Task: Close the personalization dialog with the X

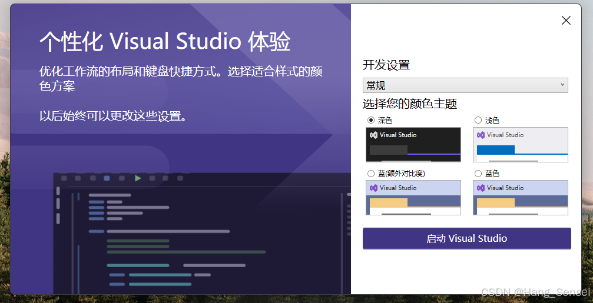Action: (x=566, y=21)
